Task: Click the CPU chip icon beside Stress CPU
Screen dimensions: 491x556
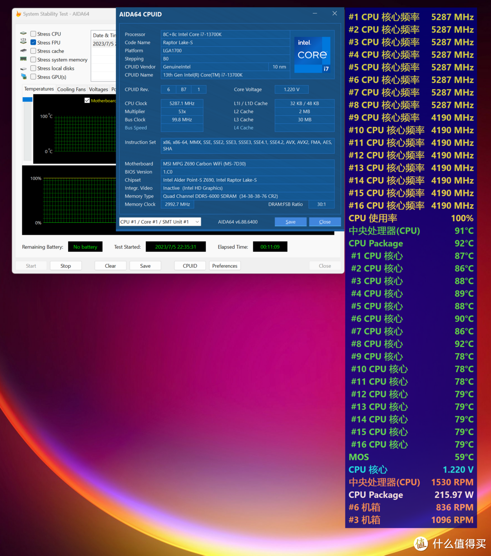Action: pos(24,34)
